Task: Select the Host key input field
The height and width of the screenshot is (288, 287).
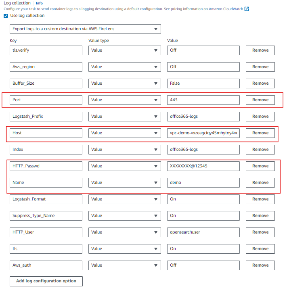Action: click(46, 133)
